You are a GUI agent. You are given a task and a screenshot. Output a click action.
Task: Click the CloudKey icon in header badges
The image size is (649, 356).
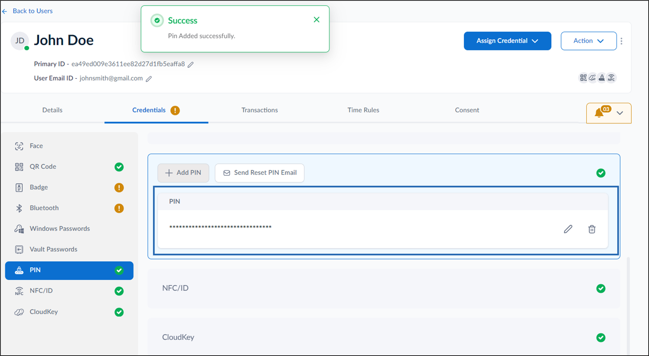point(592,78)
